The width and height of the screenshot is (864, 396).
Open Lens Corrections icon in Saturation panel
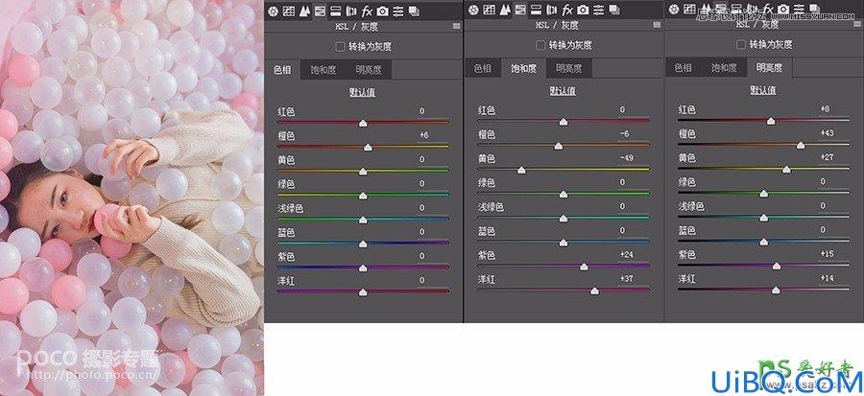(x=552, y=10)
